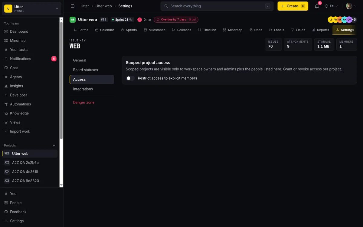The height and width of the screenshot is (227, 363).
Task: Click the yellow Create button
Action: click(x=293, y=6)
